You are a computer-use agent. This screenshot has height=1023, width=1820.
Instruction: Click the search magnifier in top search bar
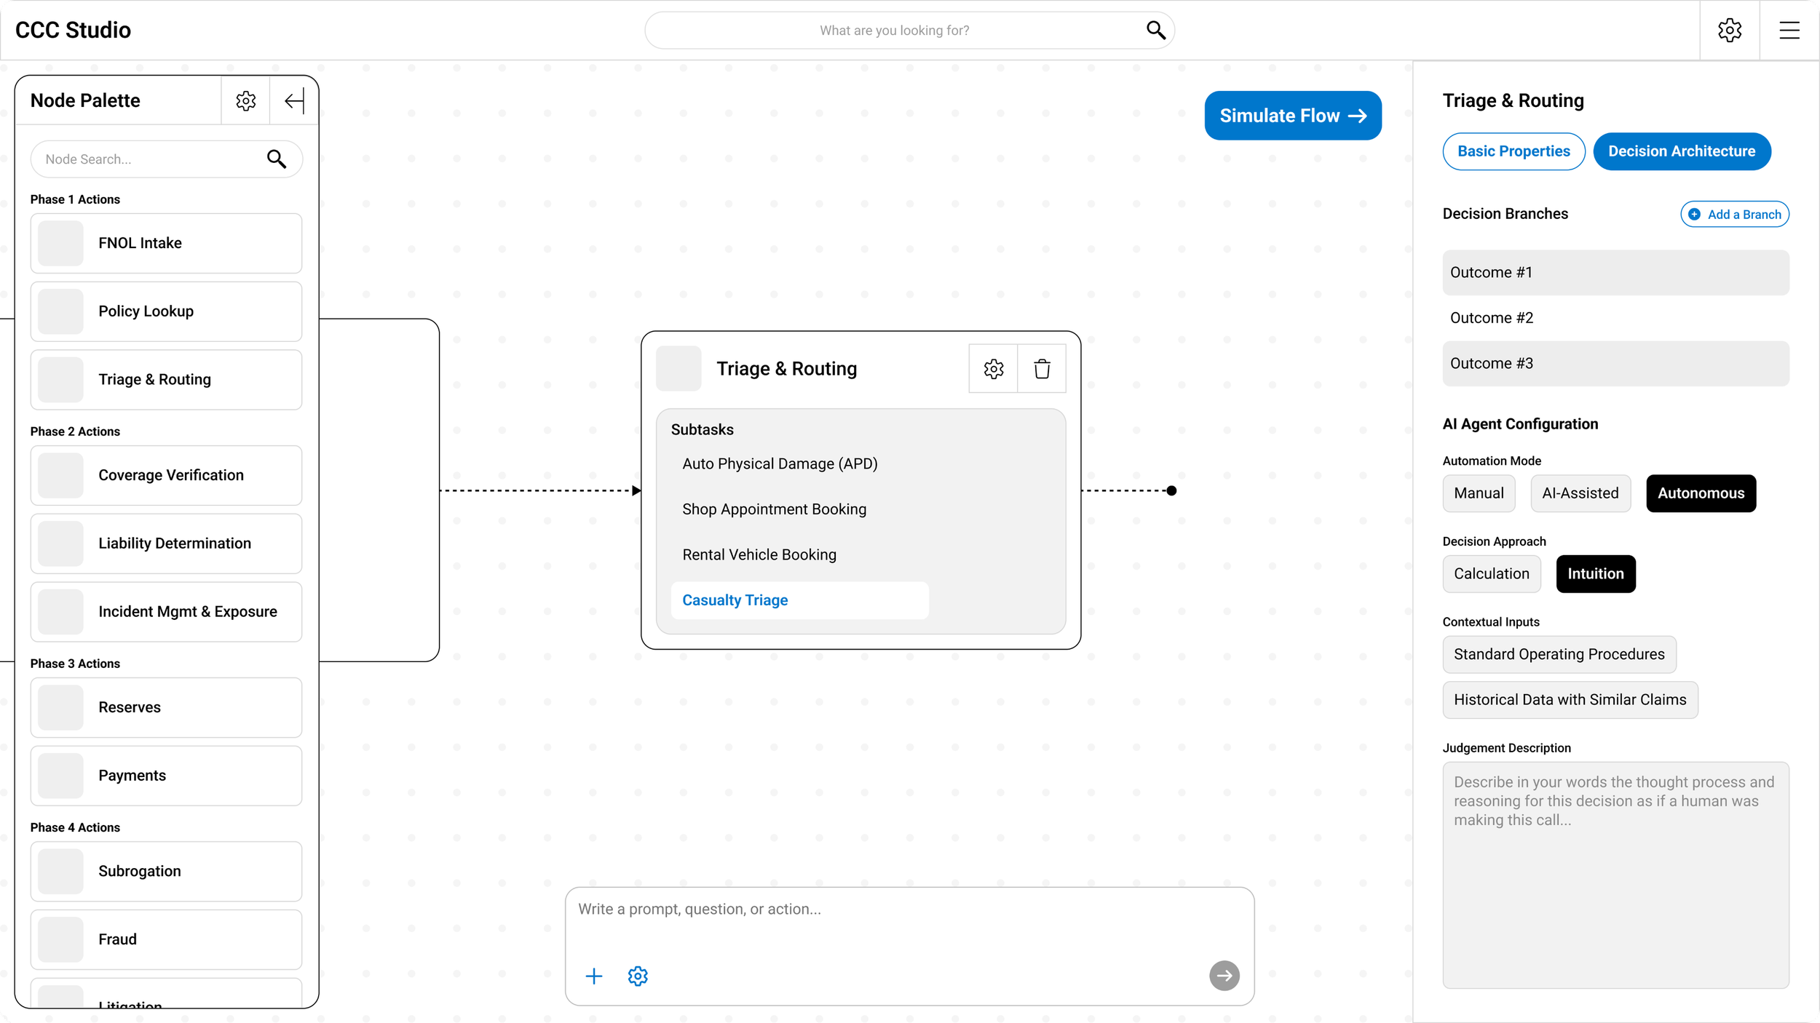click(1155, 30)
